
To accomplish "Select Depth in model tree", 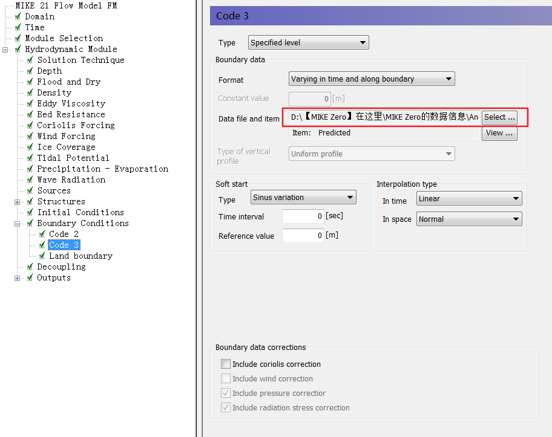I will (50, 71).
